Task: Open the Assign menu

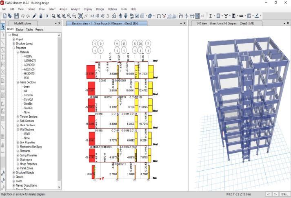Action: click(x=63, y=9)
